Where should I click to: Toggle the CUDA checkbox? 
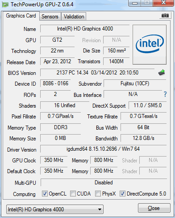73,194
